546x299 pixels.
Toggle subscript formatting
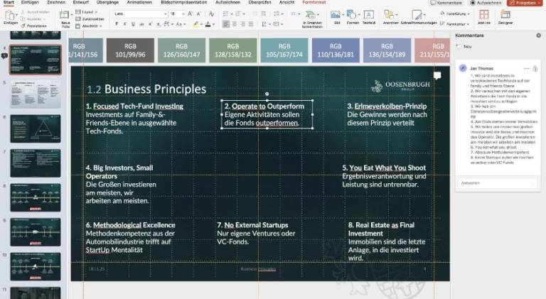click(159, 24)
